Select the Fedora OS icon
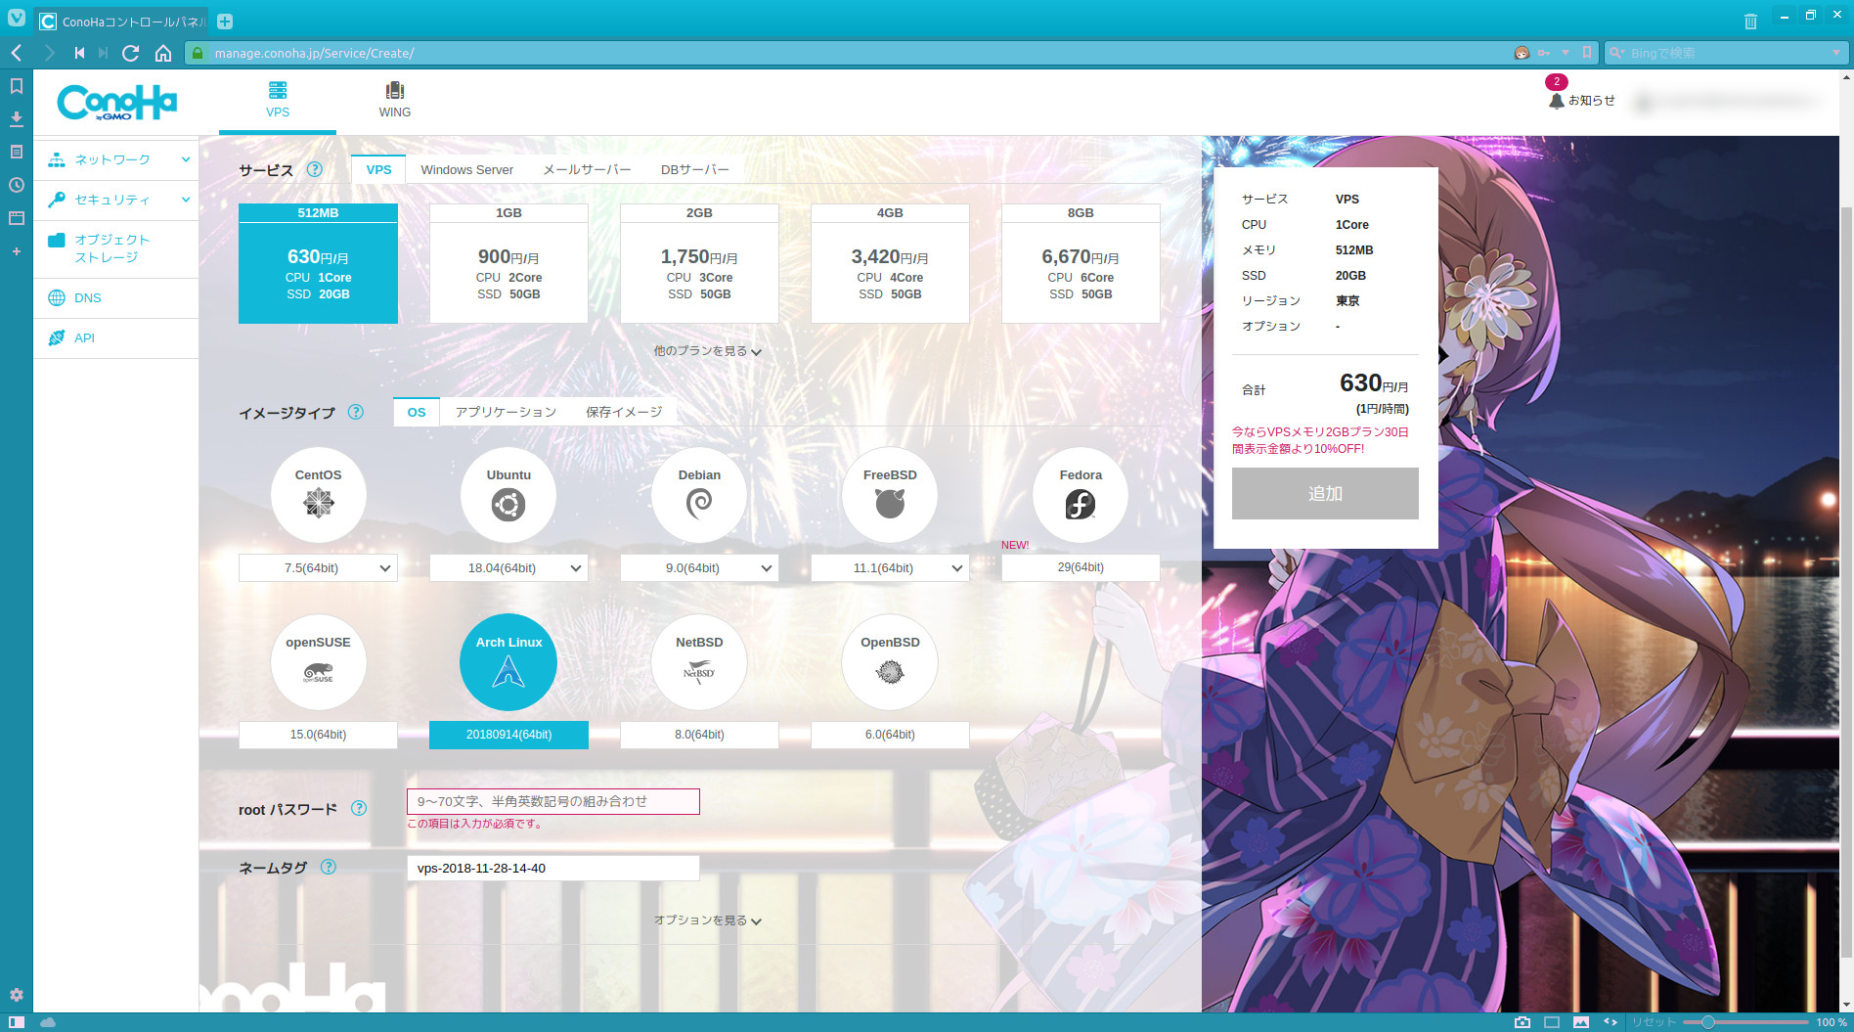This screenshot has width=1854, height=1032. click(x=1081, y=495)
